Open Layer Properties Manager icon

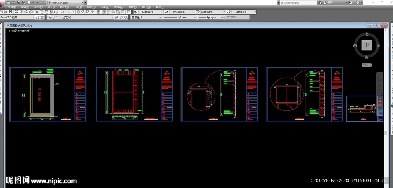coord(49,18)
